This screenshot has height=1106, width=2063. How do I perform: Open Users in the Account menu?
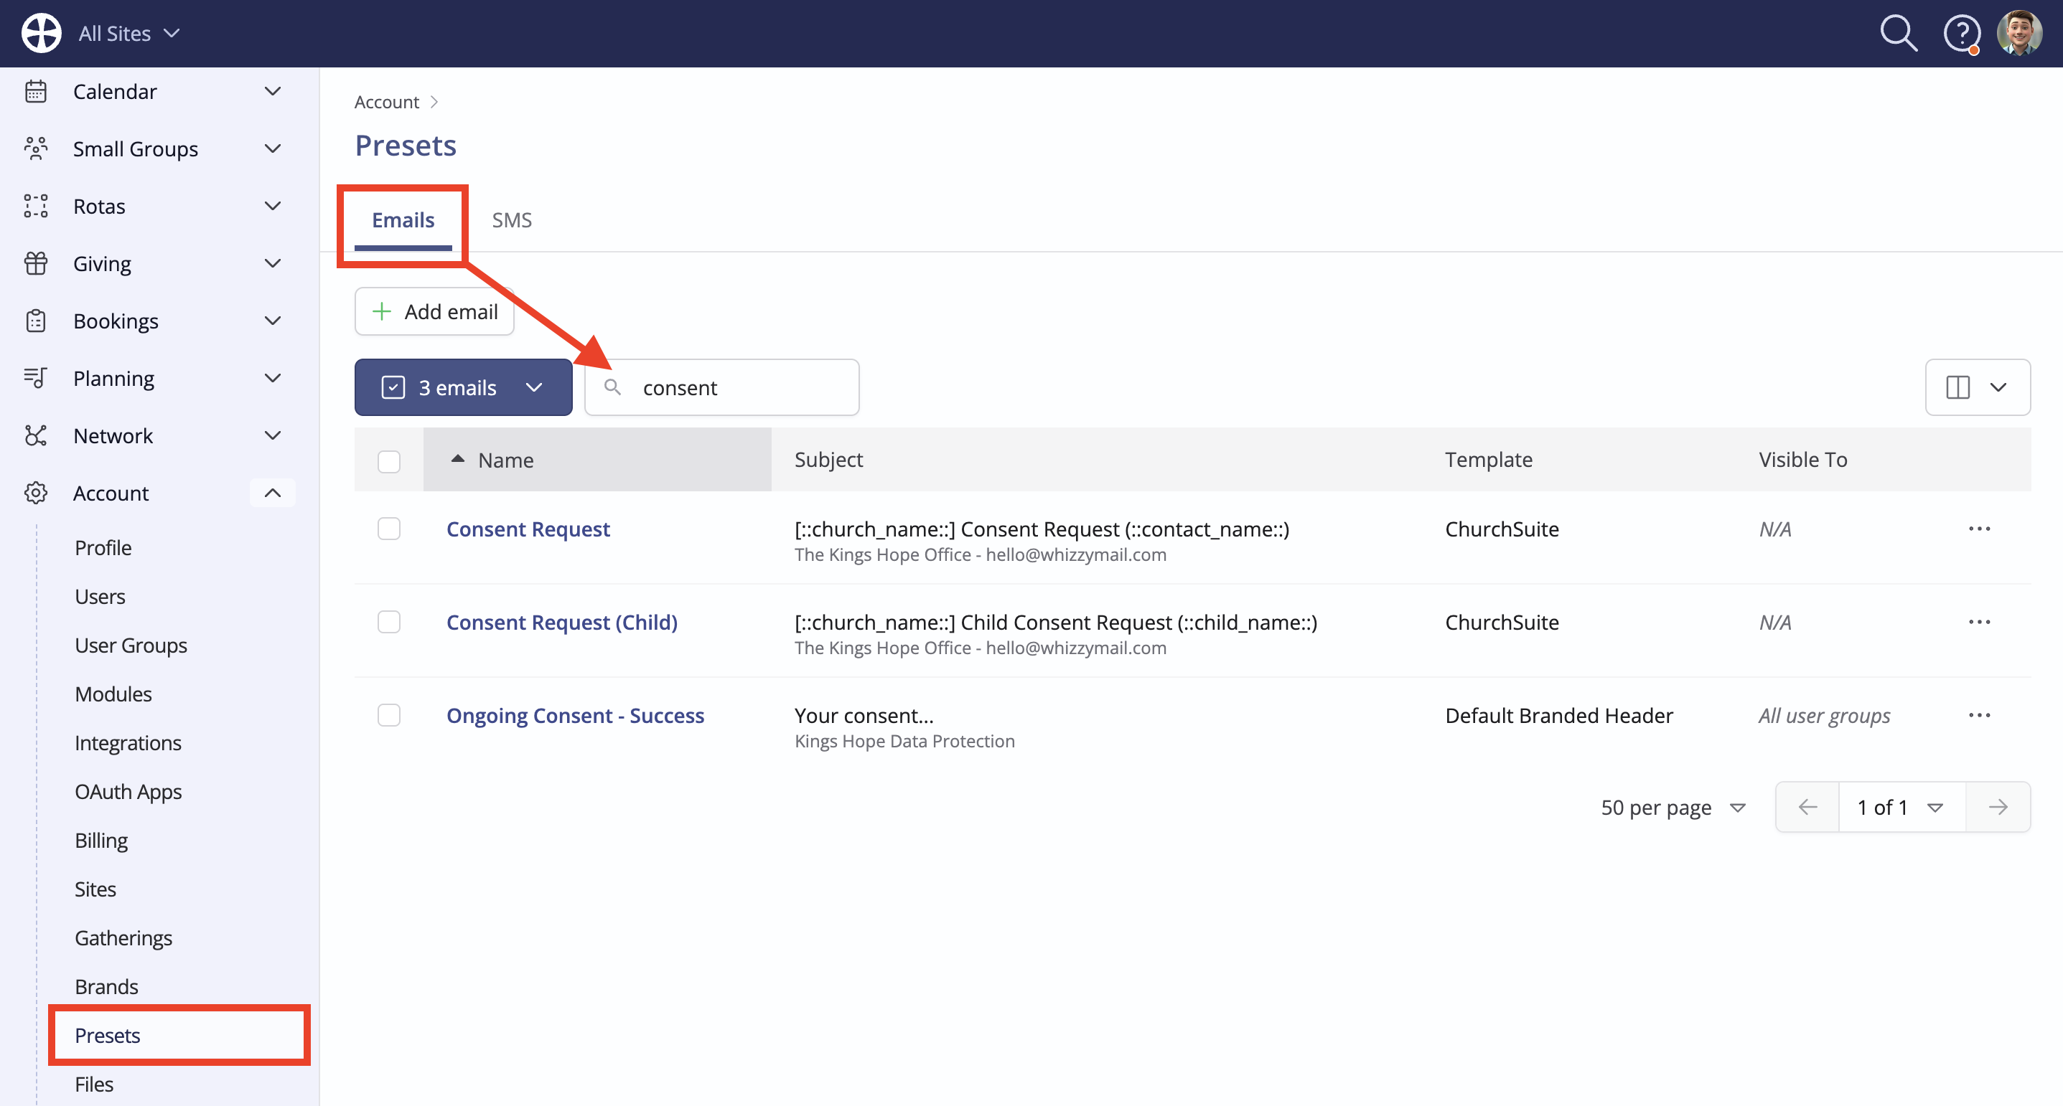[x=100, y=596]
